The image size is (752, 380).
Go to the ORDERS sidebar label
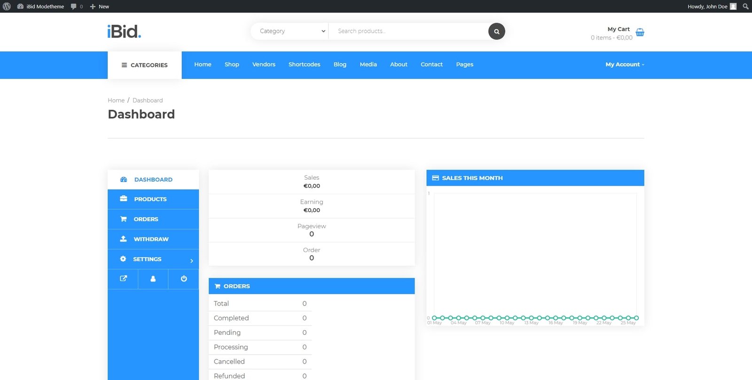[x=146, y=219]
